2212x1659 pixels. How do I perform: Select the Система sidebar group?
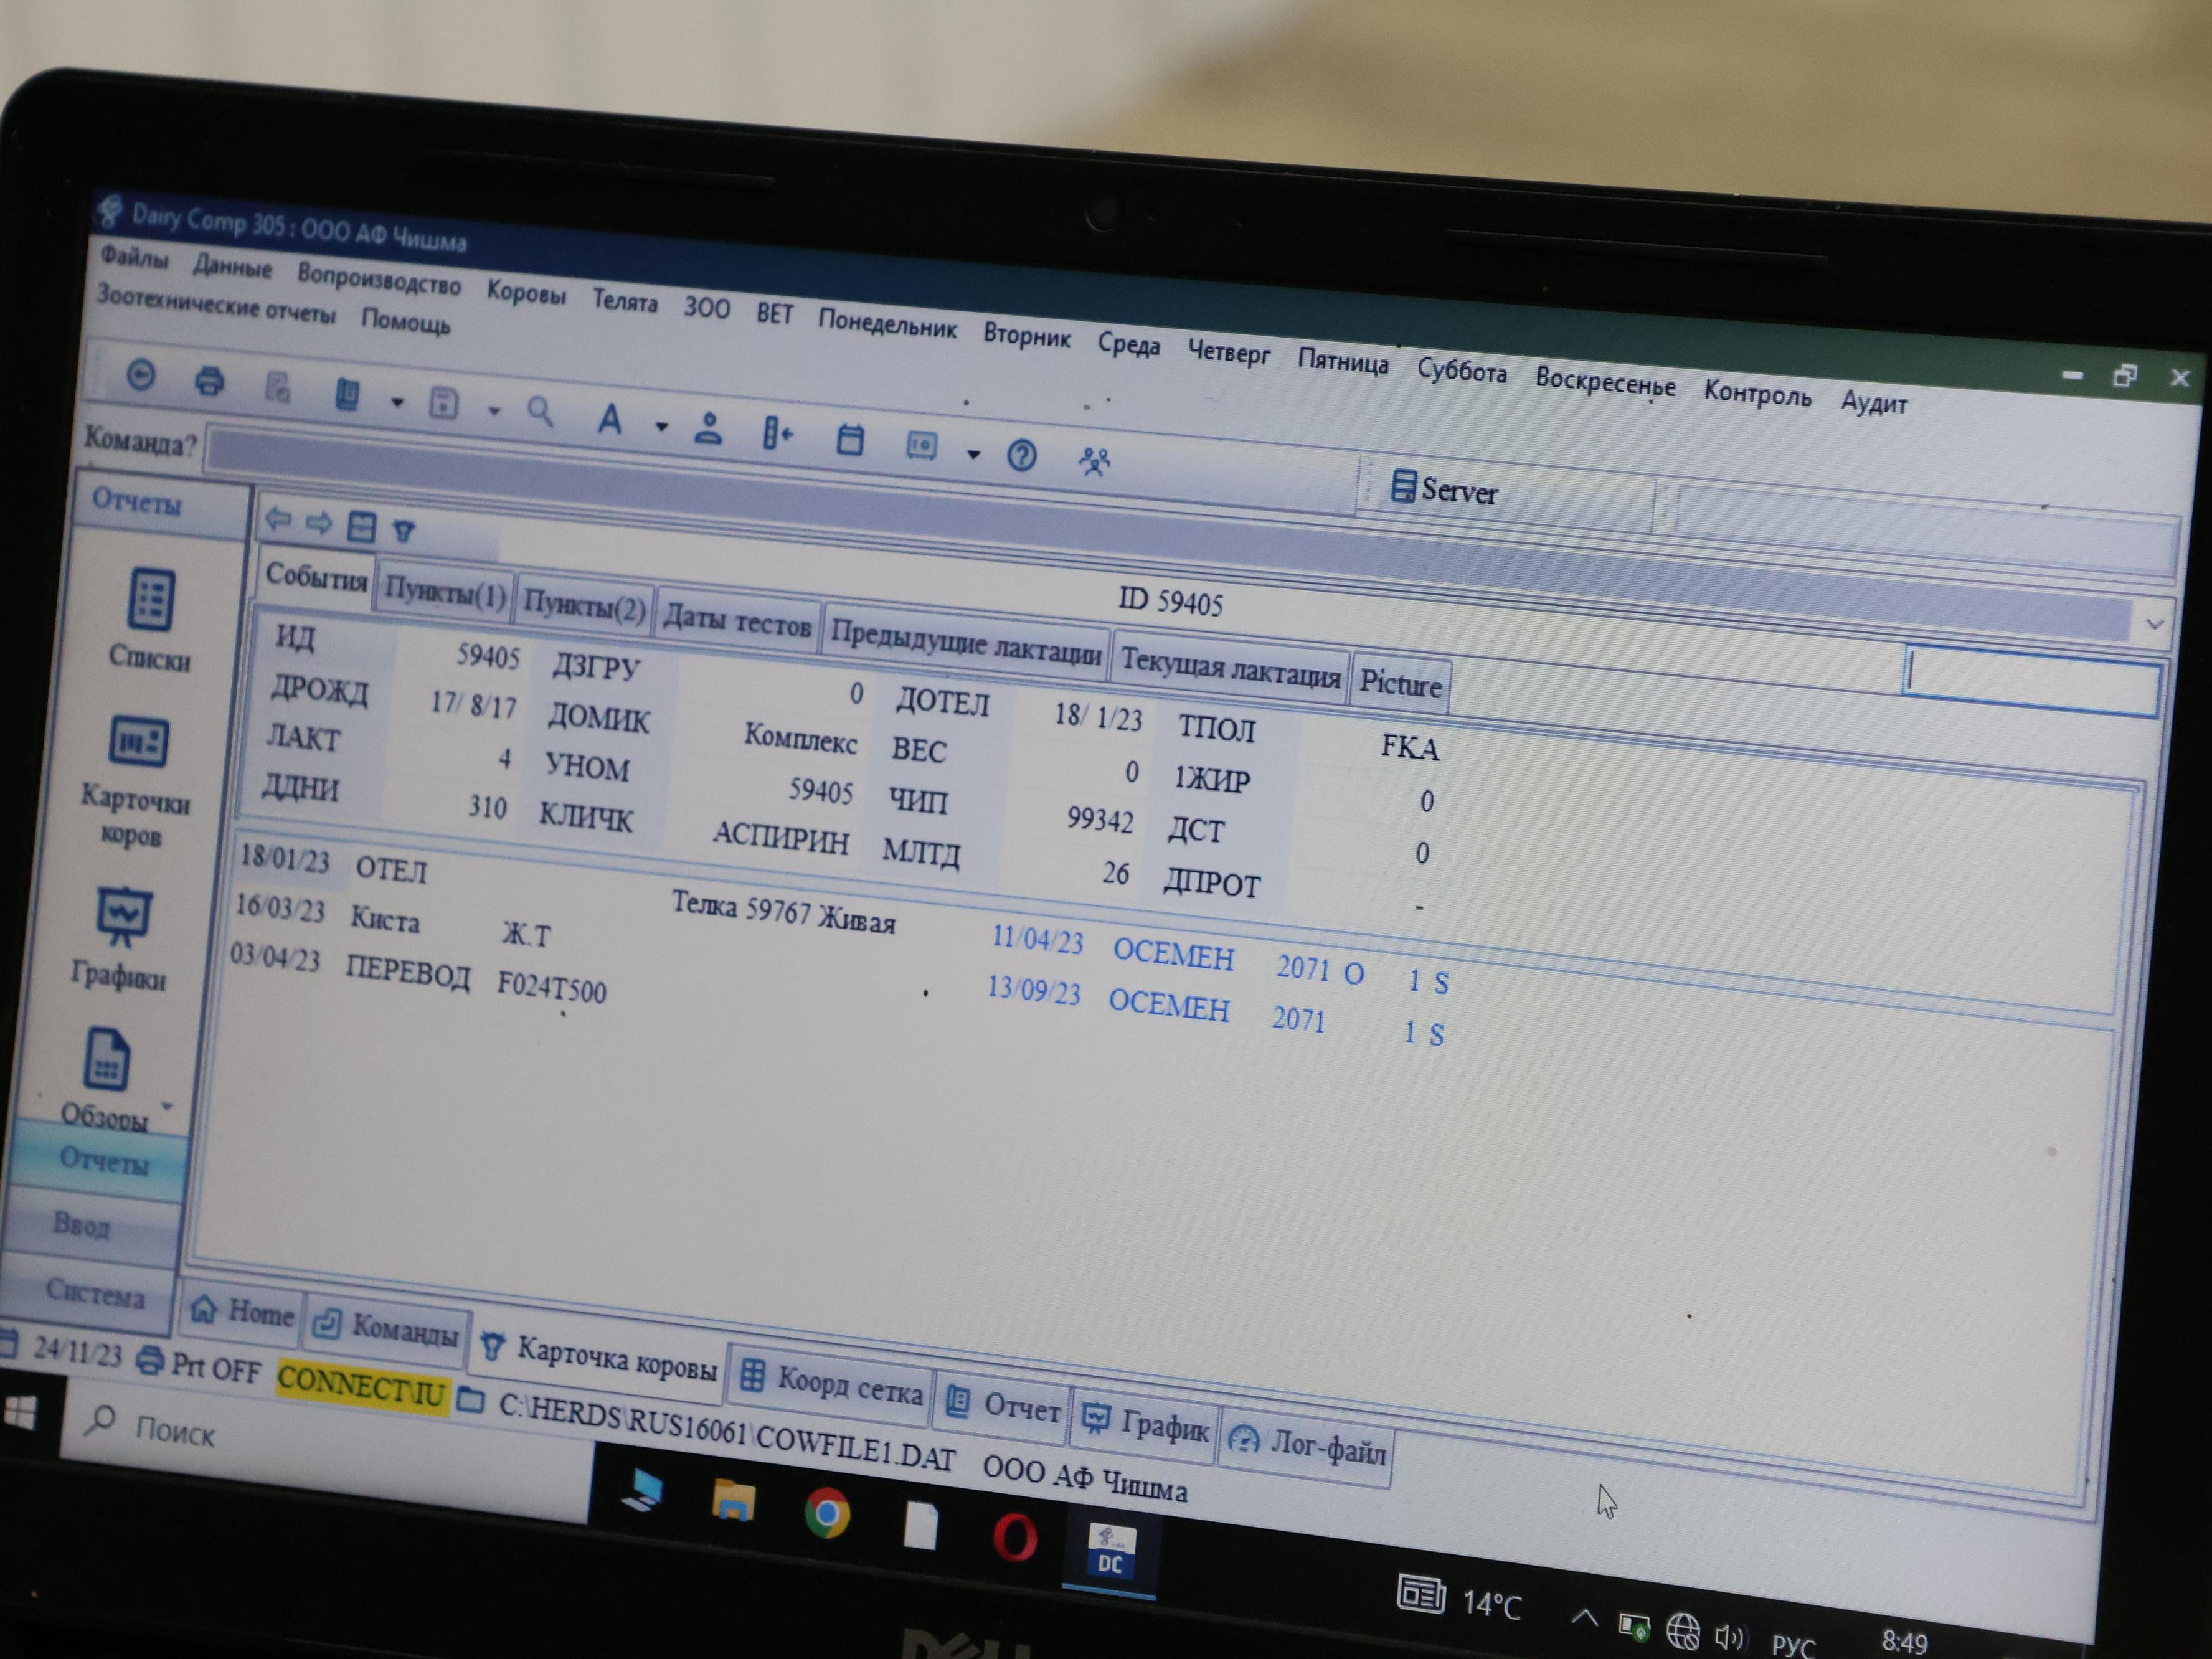pos(95,1295)
